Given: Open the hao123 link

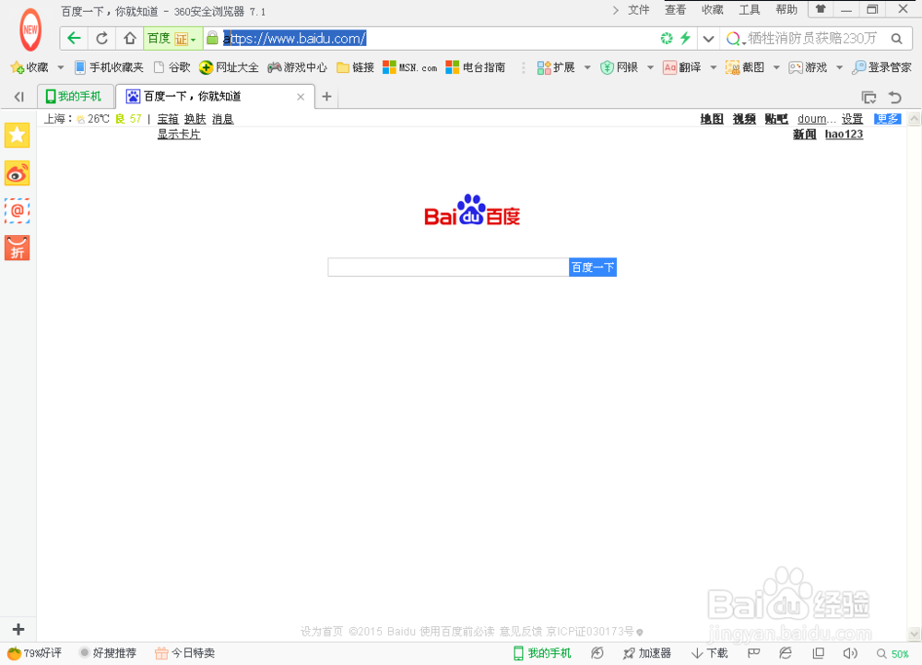Looking at the screenshot, I should (844, 134).
